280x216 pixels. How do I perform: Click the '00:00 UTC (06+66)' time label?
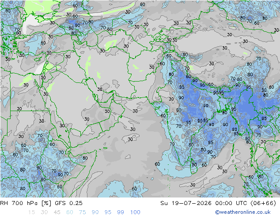(246, 203)
